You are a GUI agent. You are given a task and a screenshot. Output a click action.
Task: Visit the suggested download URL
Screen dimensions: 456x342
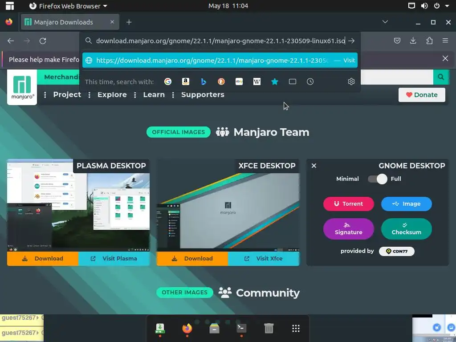click(x=220, y=60)
